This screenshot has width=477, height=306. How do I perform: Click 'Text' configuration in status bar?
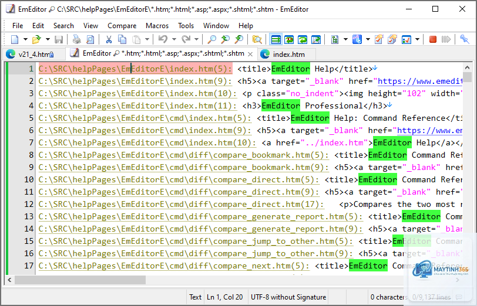(195, 297)
